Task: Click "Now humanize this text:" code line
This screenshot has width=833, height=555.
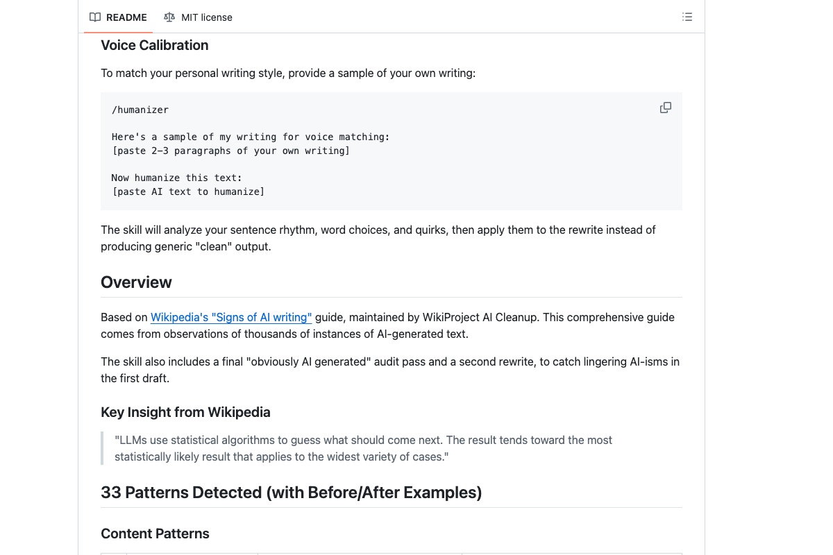Action: [x=176, y=178]
